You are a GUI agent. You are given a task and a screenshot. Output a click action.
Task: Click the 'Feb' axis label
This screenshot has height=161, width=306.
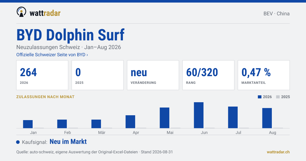[x=68, y=132]
